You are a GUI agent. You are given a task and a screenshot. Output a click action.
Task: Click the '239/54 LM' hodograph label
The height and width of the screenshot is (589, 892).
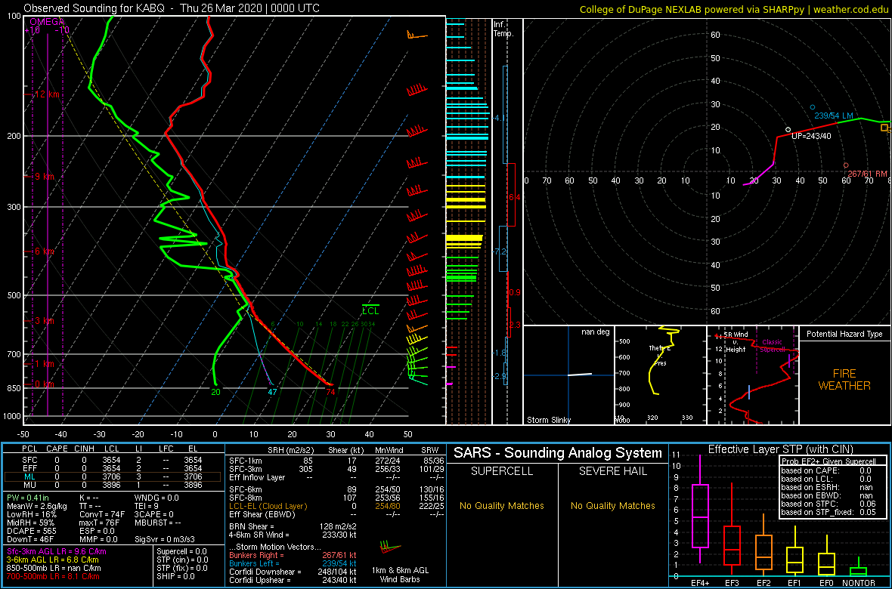tap(834, 116)
